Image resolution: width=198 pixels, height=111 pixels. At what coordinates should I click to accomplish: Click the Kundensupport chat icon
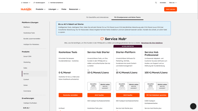click(34, 3)
